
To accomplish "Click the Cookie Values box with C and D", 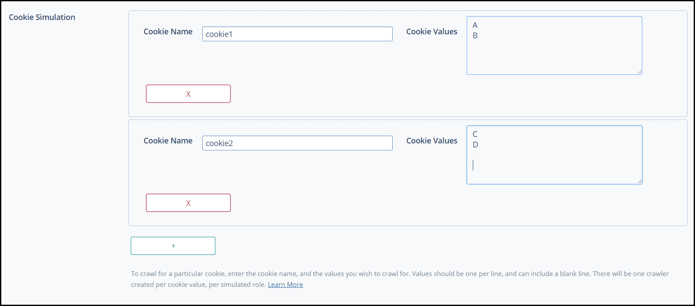I will click(554, 161).
